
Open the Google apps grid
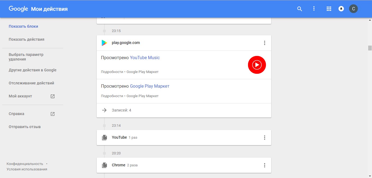pyautogui.click(x=329, y=9)
